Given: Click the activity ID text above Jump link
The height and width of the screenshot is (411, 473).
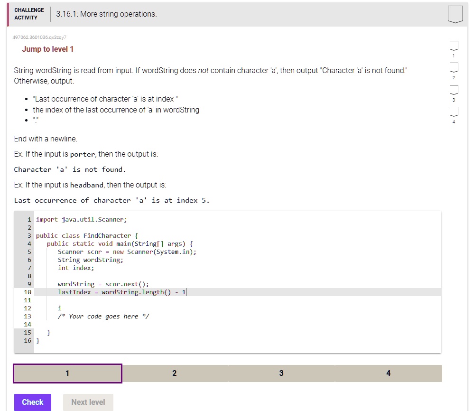Looking at the screenshot, I should (x=38, y=37).
